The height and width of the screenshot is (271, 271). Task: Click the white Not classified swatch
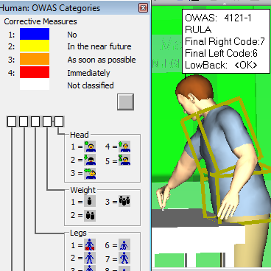[35, 84]
